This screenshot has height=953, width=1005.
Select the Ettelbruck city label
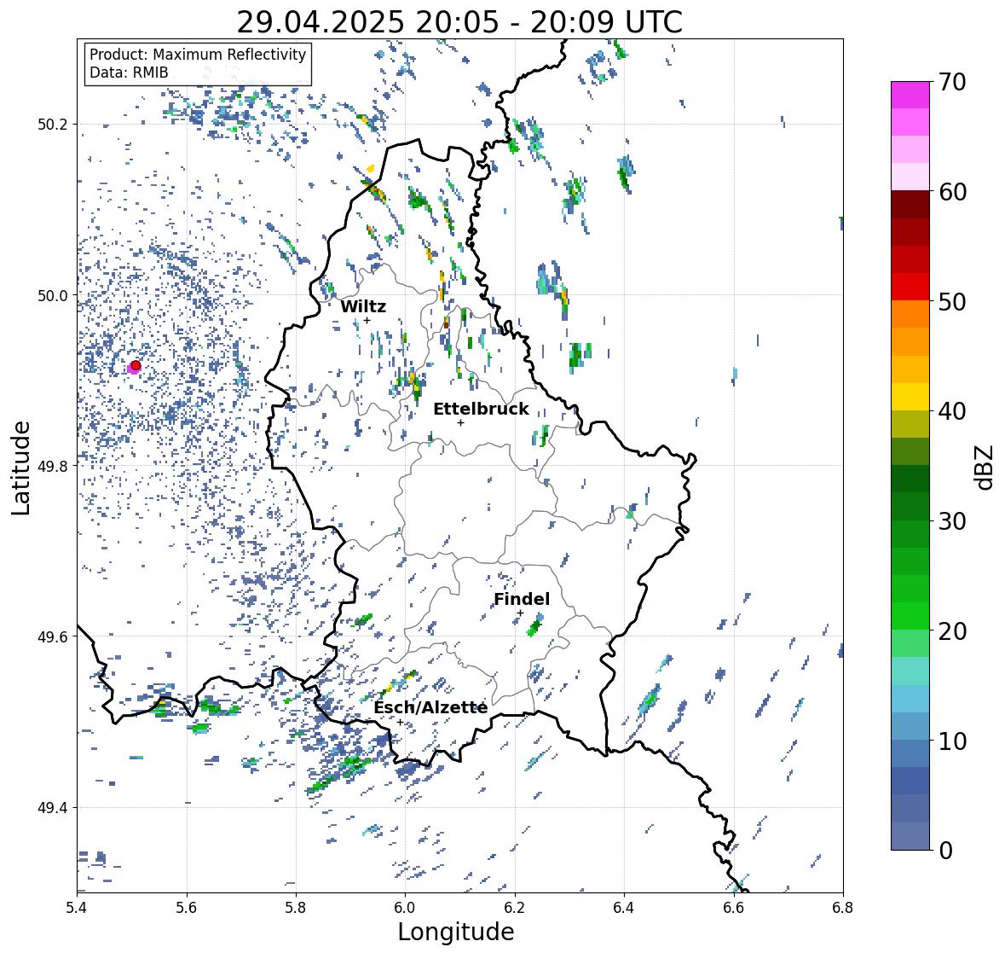pos(481,410)
